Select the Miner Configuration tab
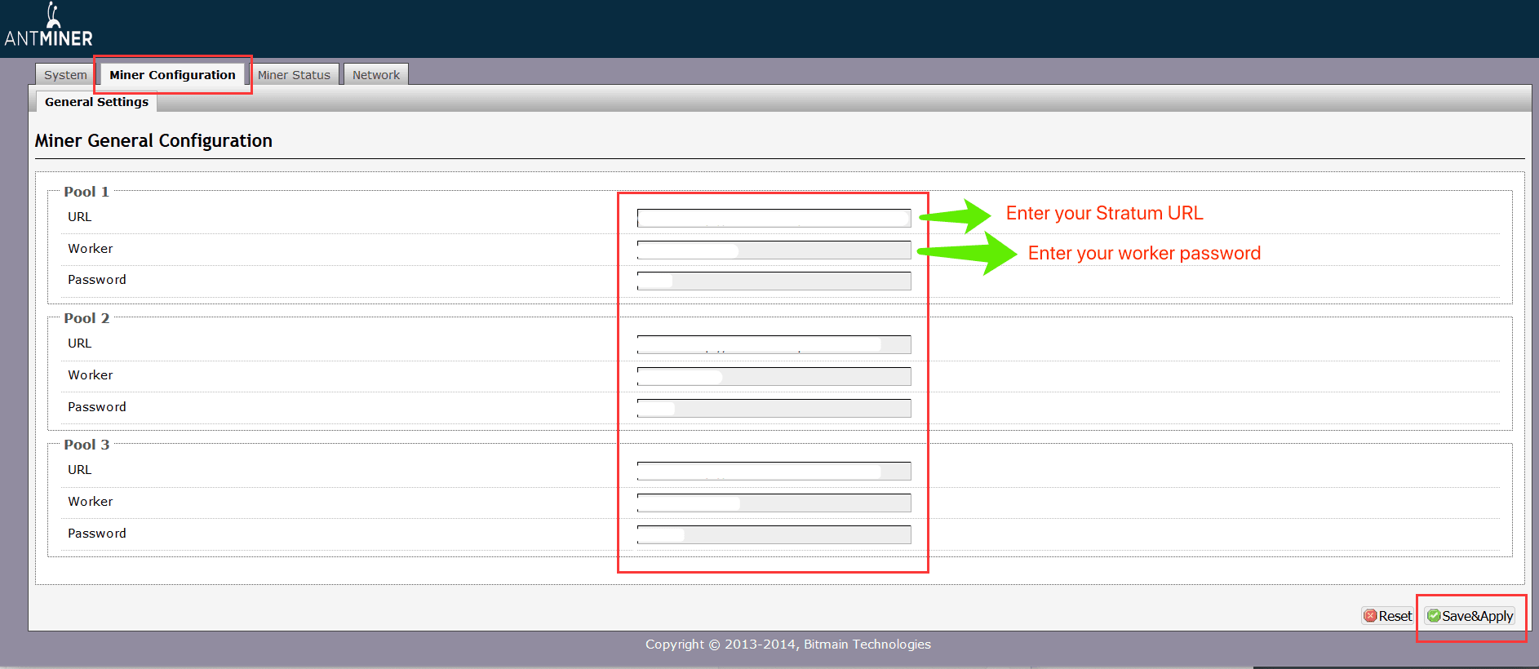Viewport: 1539px width, 669px height. point(172,75)
